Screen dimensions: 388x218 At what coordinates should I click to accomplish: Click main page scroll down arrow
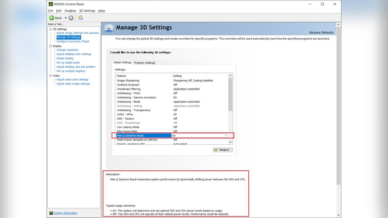coord(338,215)
